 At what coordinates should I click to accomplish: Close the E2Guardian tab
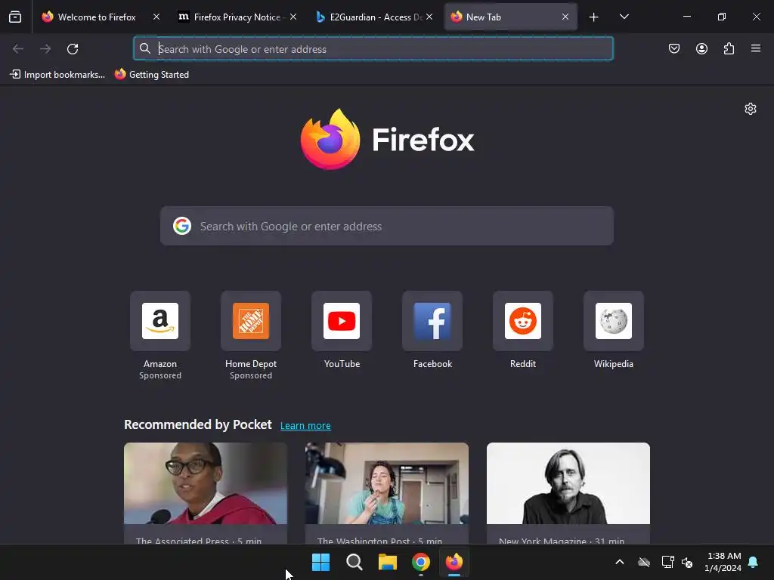[x=429, y=17]
